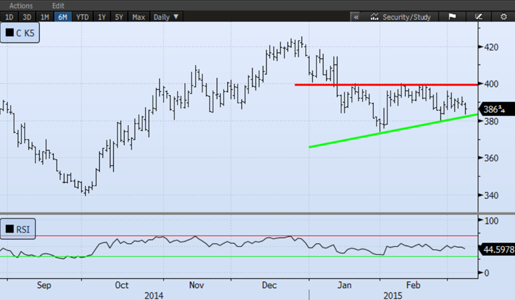
Task: Select the 1Y range button
Action: click(x=102, y=17)
